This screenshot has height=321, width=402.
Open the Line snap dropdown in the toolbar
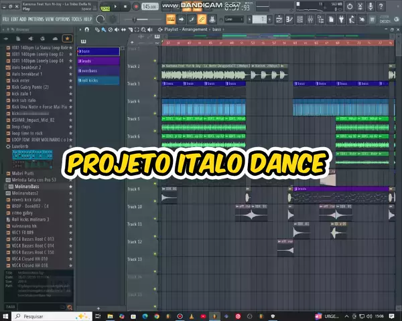(x=234, y=19)
